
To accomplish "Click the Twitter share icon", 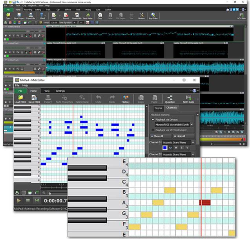I will tap(234, 9).
